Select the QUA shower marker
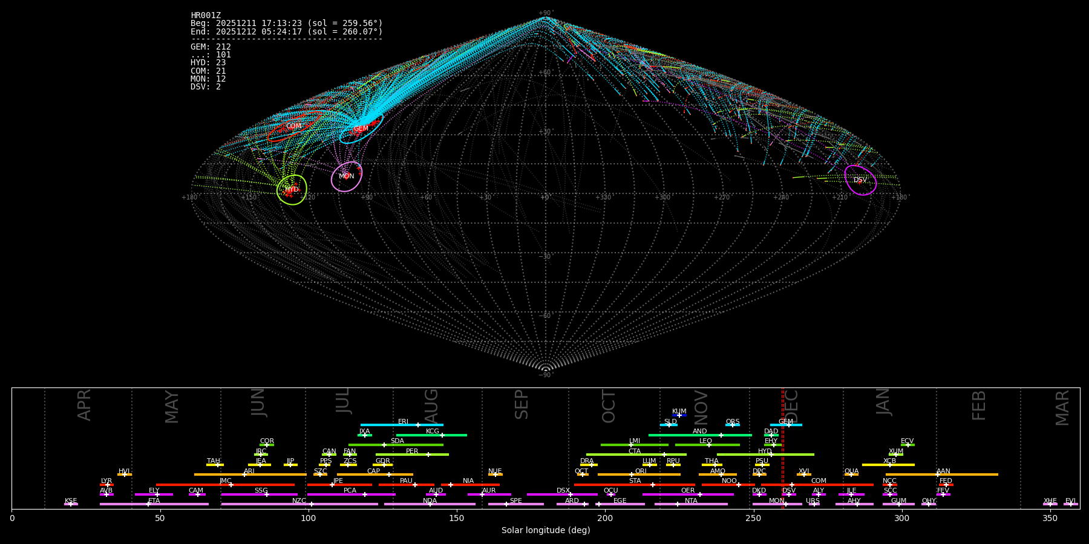 pyautogui.click(x=851, y=474)
